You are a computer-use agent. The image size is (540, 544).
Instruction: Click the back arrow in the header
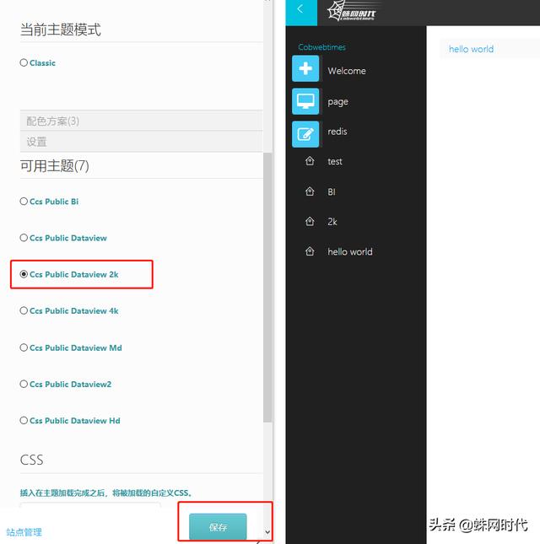[x=300, y=9]
